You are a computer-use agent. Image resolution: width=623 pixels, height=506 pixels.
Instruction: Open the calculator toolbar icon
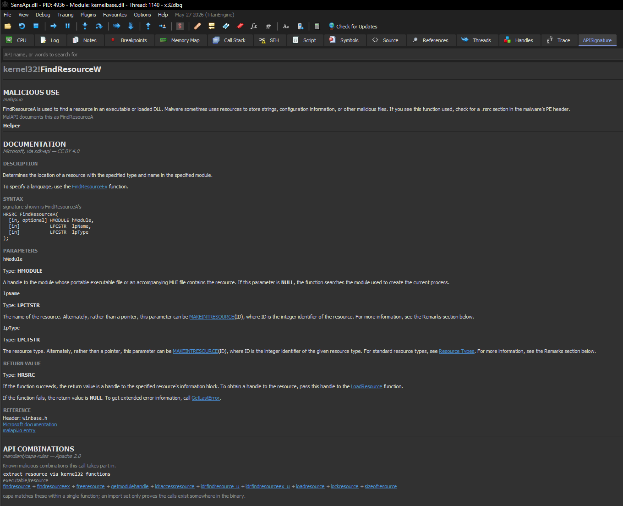click(x=317, y=26)
